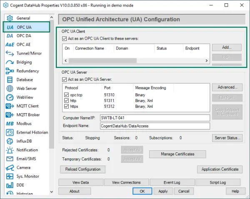This screenshot has height=199, width=250.
Task: Click the A&E OPC AE icon
Action: [x=10, y=45]
